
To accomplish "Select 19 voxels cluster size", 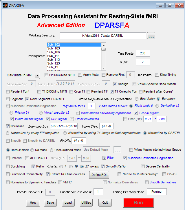I will coord(71,167).
